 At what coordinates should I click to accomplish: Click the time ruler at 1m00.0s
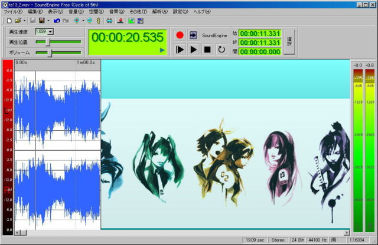(x=86, y=62)
